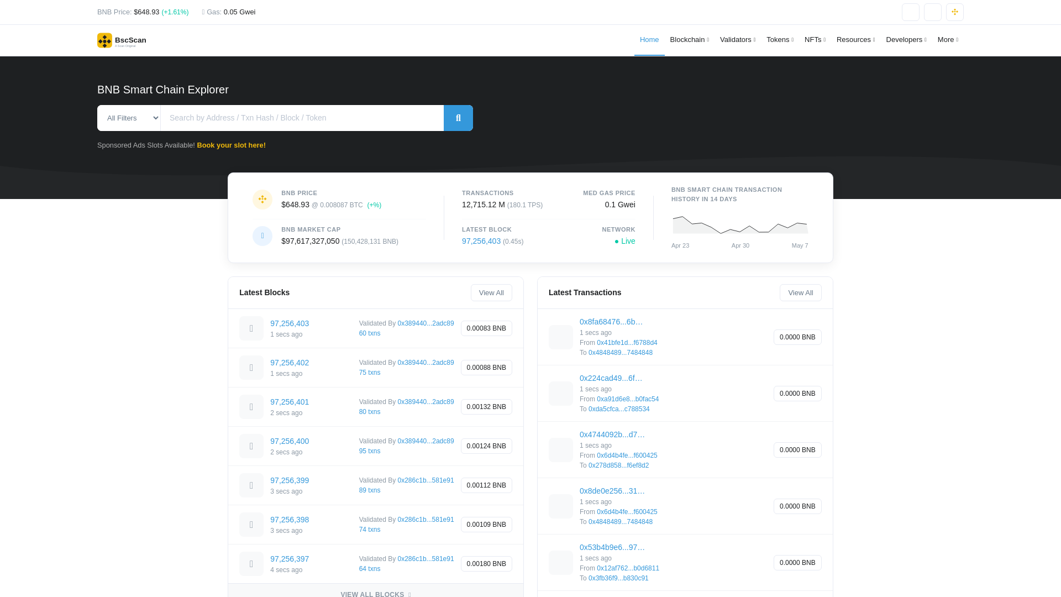Click block icon beside block 97,256,402
Screen dimensions: 1061x597
pyautogui.click(x=251, y=368)
